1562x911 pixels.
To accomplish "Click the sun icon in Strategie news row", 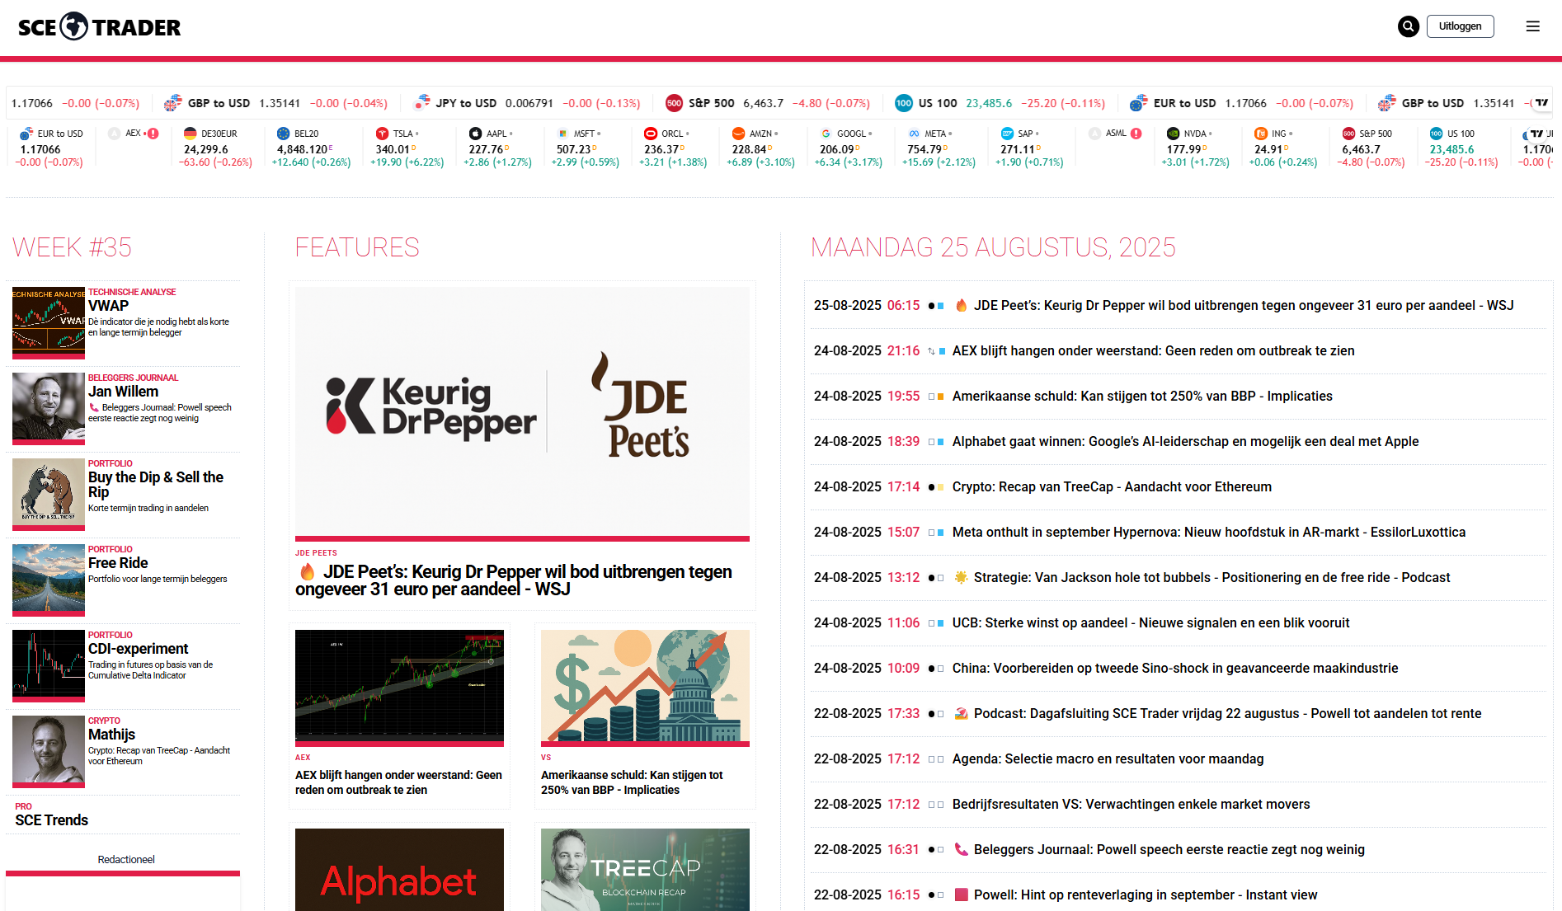I will 961,577.
